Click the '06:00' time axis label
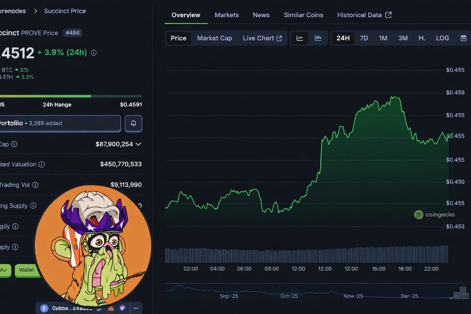This screenshot has height=314, width=471. tap(244, 269)
